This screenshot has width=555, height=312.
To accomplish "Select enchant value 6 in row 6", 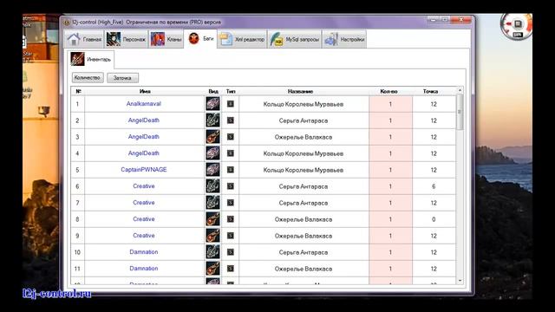I will tap(434, 186).
